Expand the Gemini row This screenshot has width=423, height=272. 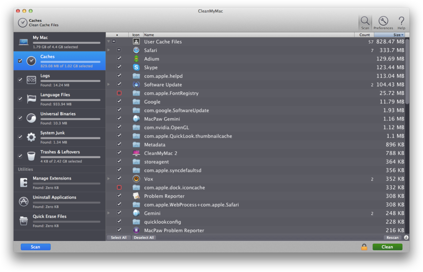coord(108,213)
